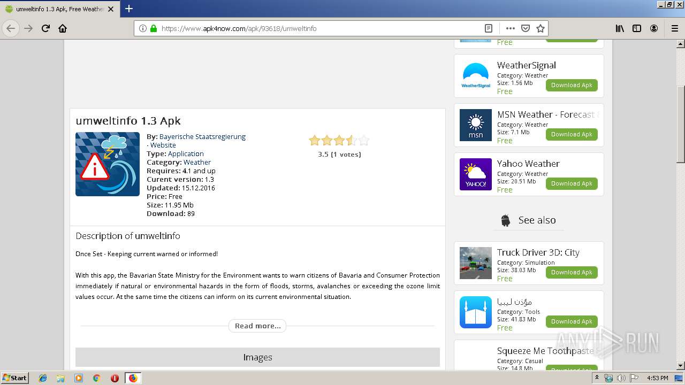Download Apk for the Arabic-titled Tools app
The image size is (685, 385).
(x=572, y=321)
